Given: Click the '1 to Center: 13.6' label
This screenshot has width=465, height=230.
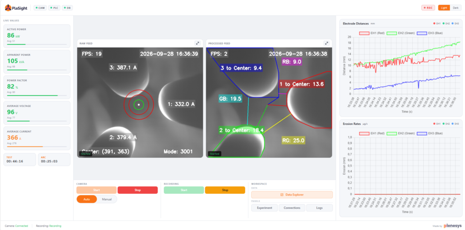Looking at the screenshot, I should coord(302,84).
